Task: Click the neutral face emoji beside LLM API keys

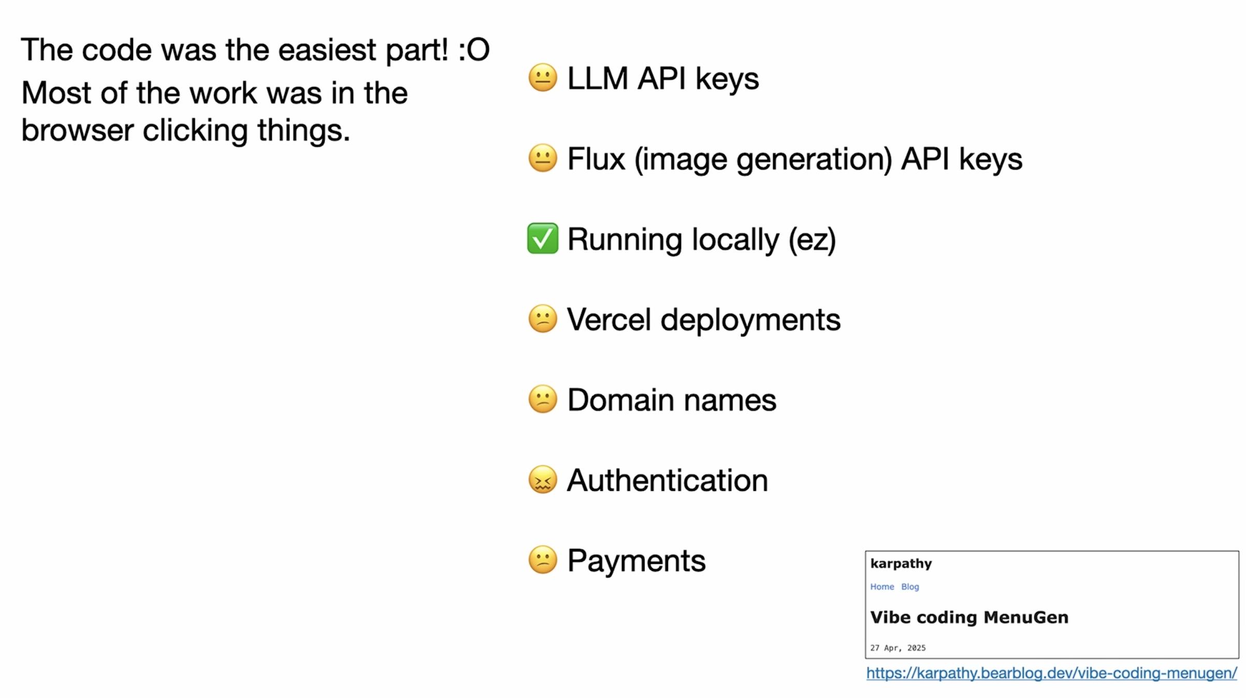Action: point(542,78)
